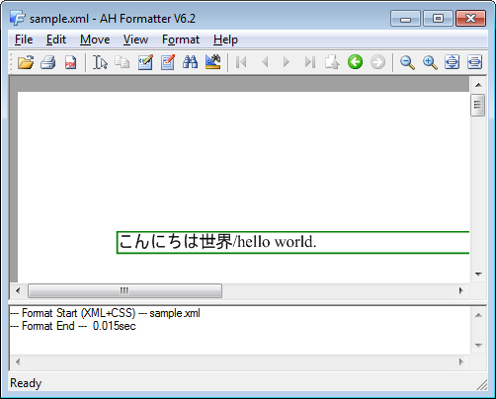Click the Copy icon in the toolbar

pos(123,62)
